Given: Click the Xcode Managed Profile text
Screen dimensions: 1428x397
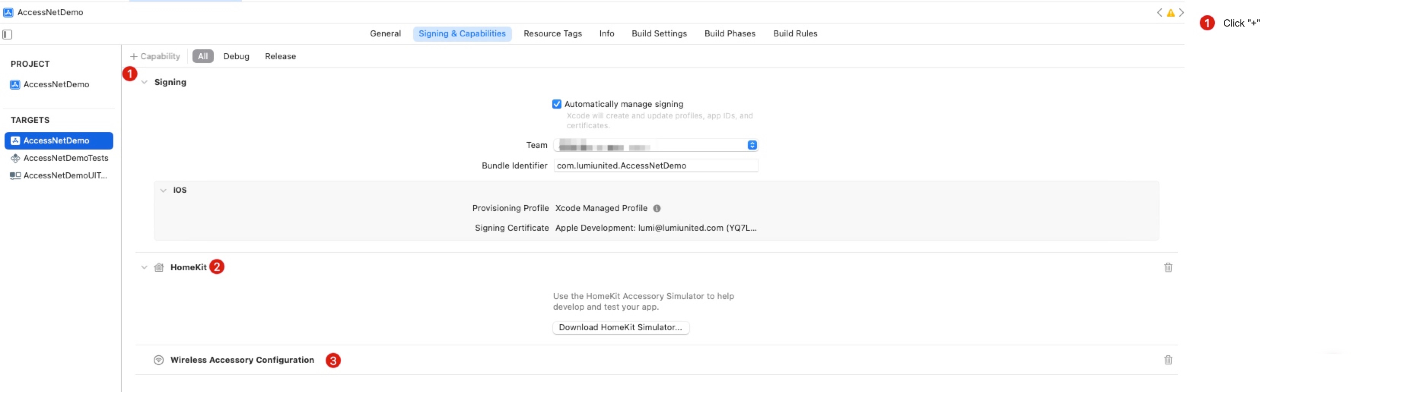Looking at the screenshot, I should click(x=601, y=208).
